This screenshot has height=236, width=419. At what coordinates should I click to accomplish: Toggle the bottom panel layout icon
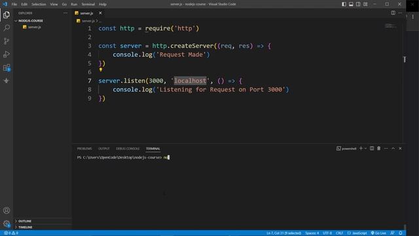[351, 4]
